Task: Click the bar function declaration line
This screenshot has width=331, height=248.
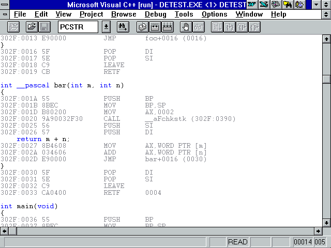Action: coord(62,85)
